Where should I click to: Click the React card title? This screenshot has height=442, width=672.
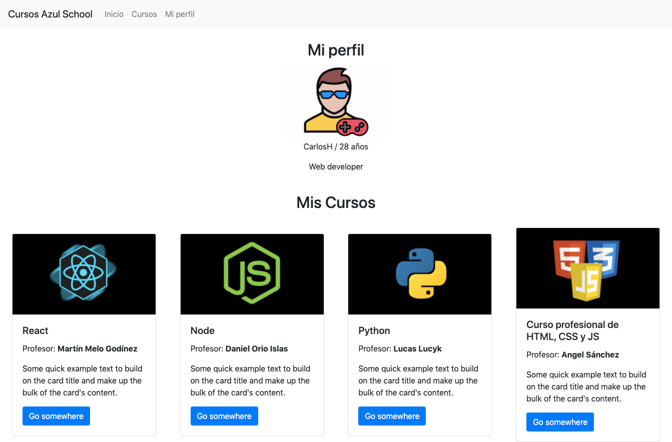point(36,330)
